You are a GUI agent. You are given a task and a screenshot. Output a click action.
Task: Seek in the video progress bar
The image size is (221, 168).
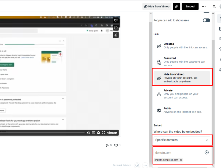(x=42, y=133)
